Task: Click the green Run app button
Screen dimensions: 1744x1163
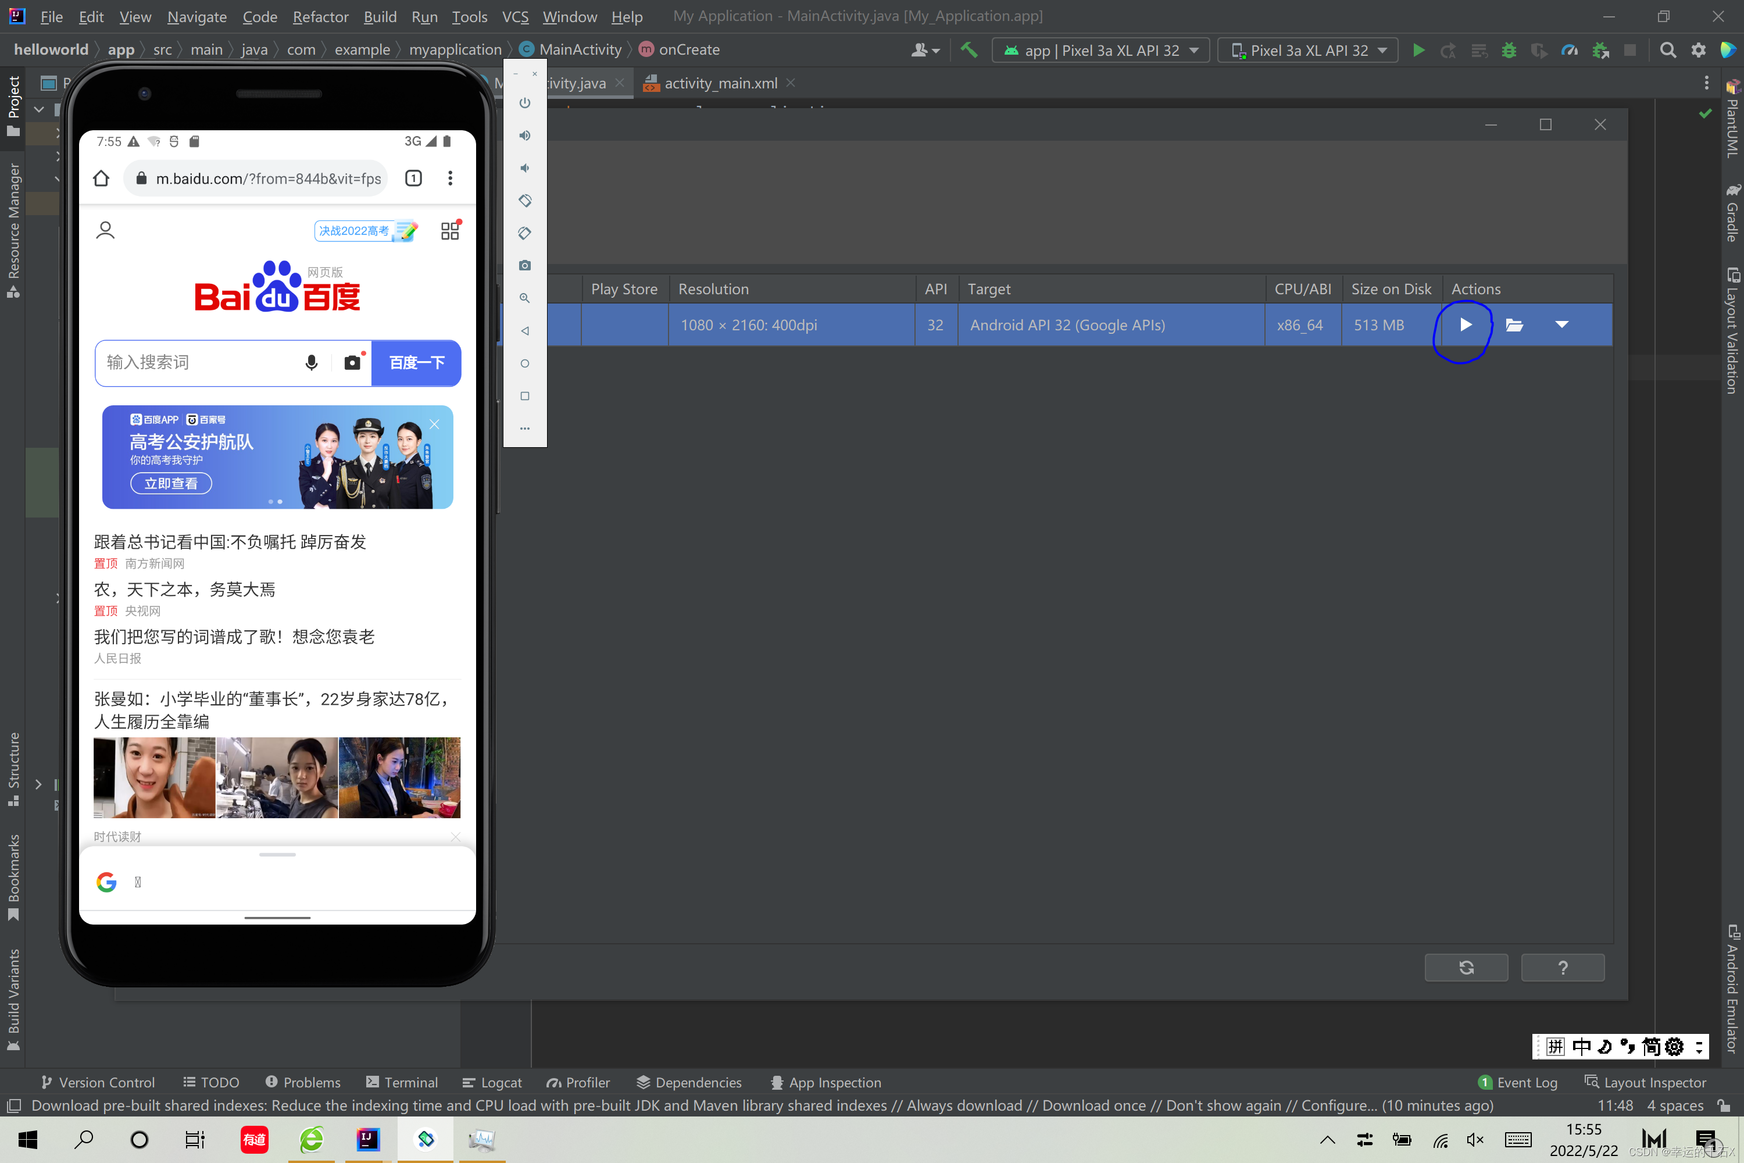Action: (1418, 51)
